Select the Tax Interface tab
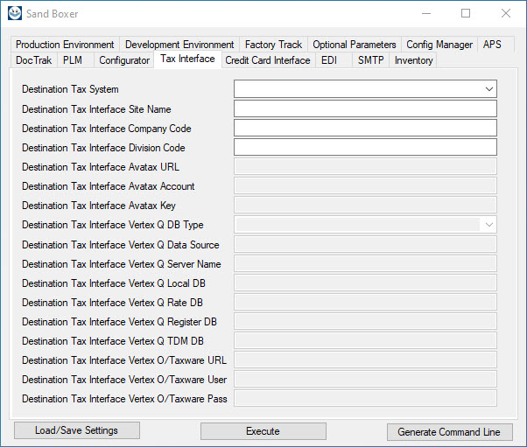Viewport: 527px width, 447px height. [x=187, y=59]
